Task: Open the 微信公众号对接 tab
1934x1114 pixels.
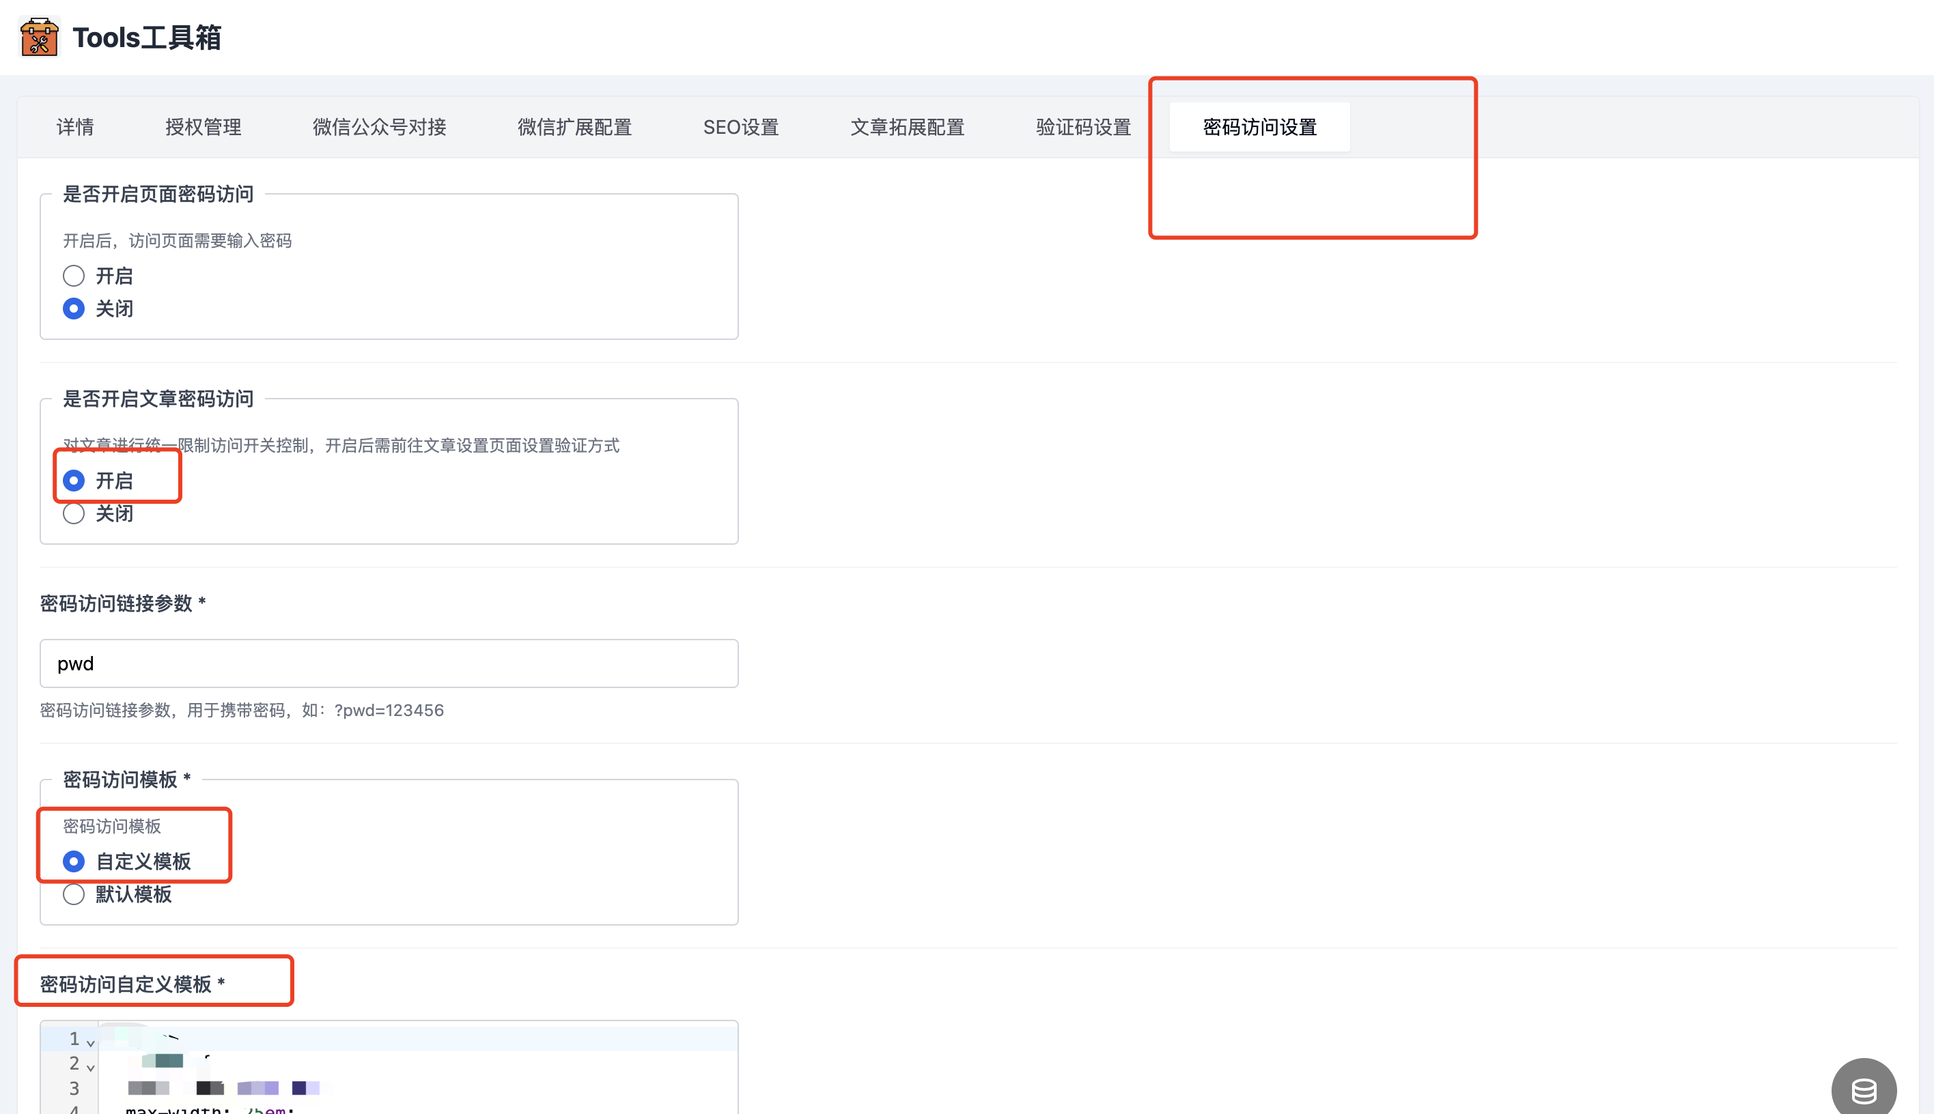Action: (380, 127)
